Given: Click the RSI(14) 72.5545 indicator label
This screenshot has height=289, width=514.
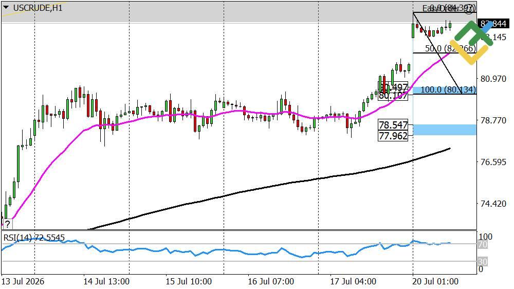Looking at the screenshot, I should (34, 238).
